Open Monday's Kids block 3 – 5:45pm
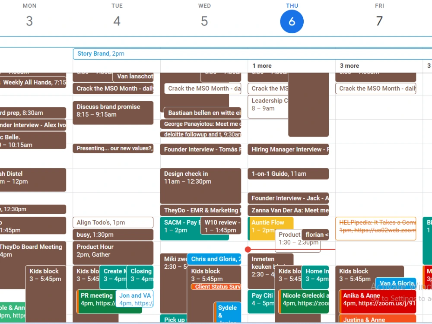432x324 pixels. pyautogui.click(x=45, y=294)
